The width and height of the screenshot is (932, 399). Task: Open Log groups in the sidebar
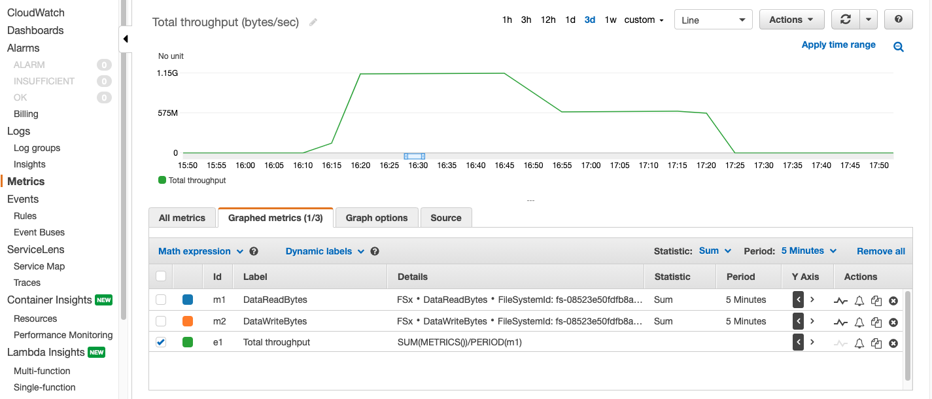pos(37,148)
